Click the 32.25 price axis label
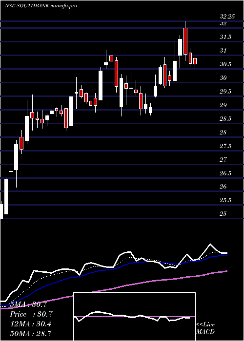The height and width of the screenshot is (341, 244). point(227,17)
